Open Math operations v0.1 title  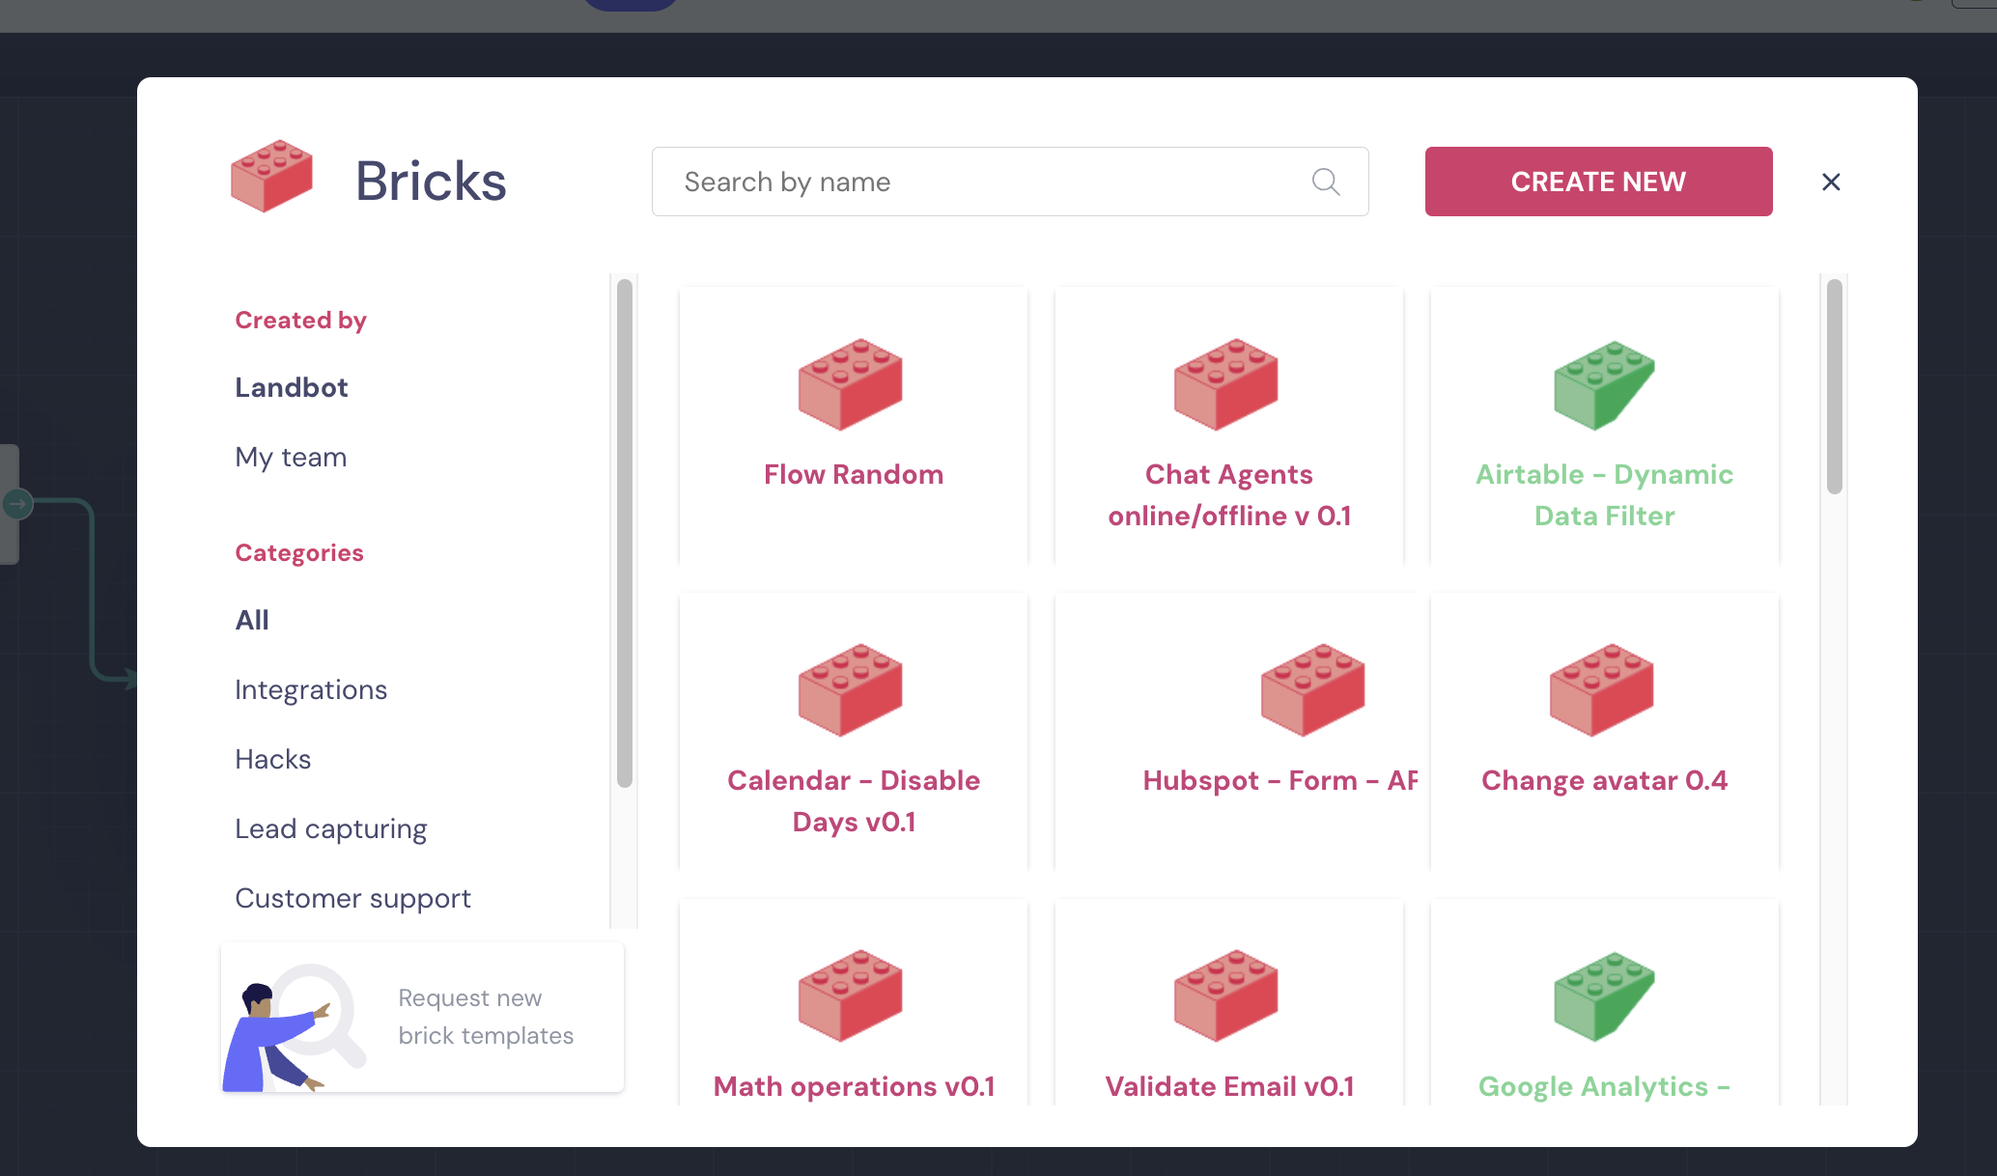click(854, 1086)
